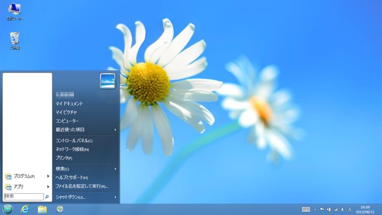This screenshot has width=382, height=215.
Task: Open プリンタ(P) entry
Action: click(64, 158)
